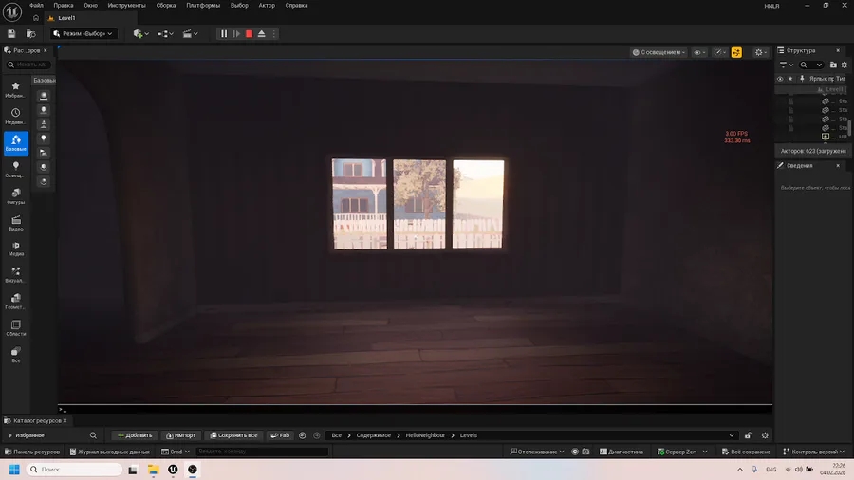Image resolution: width=854 pixels, height=480 pixels.
Task: Open the Актор menu
Action: (267, 6)
